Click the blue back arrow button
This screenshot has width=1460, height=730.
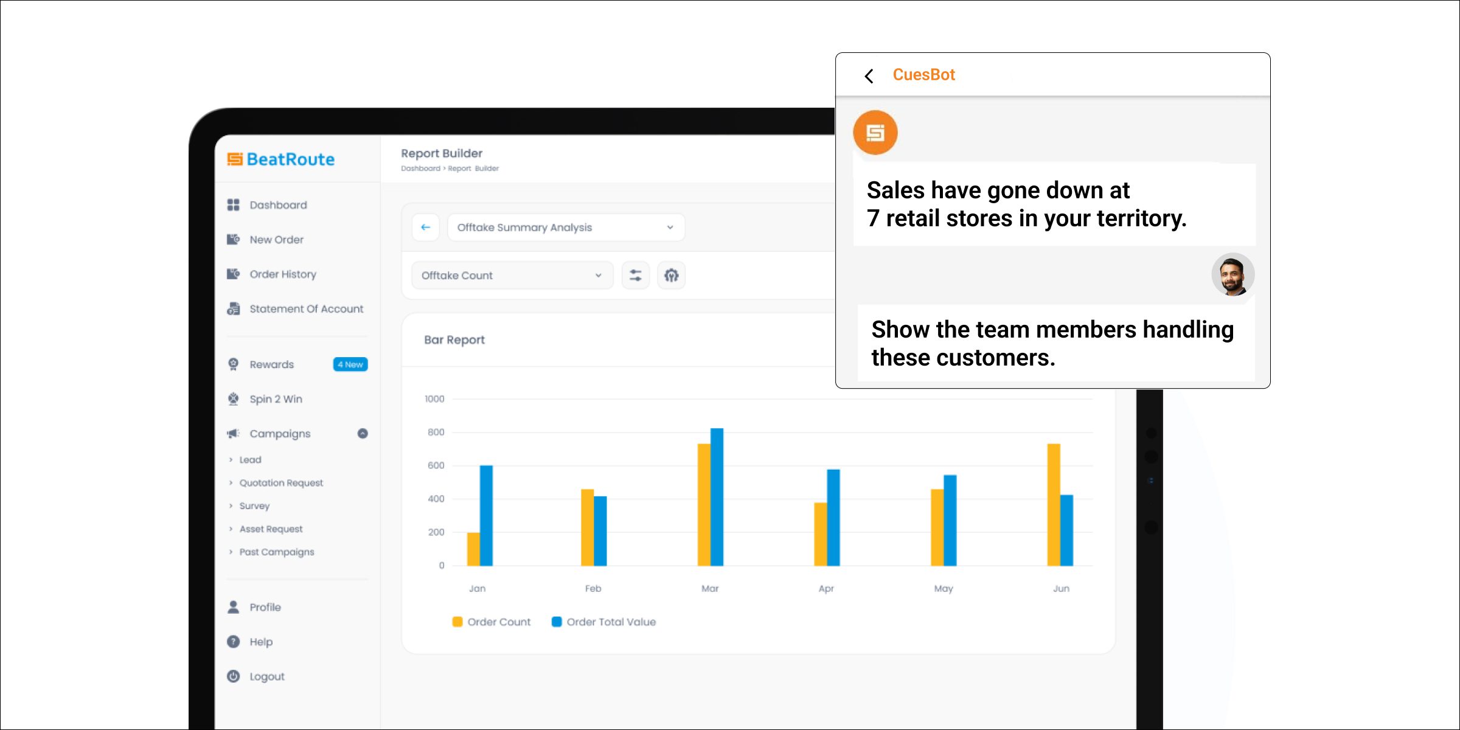[x=426, y=228]
